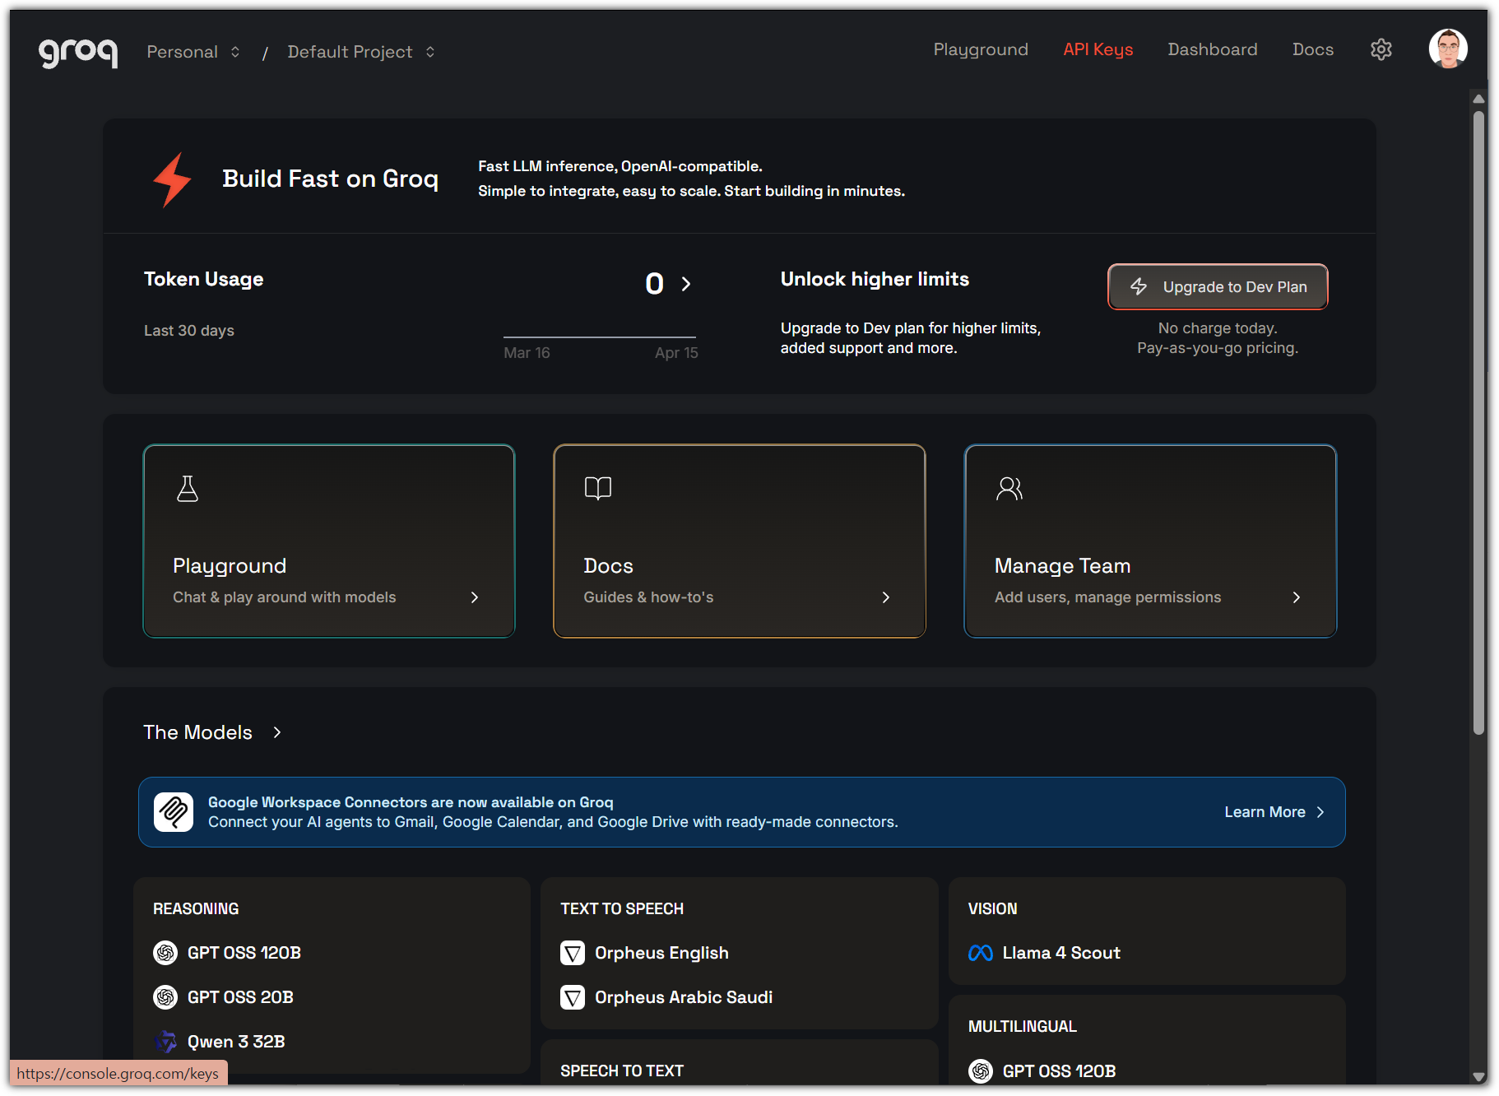Click the Upgrade to Dev Plan button
Image resolution: width=1499 pixels, height=1096 pixels.
pos(1218,286)
